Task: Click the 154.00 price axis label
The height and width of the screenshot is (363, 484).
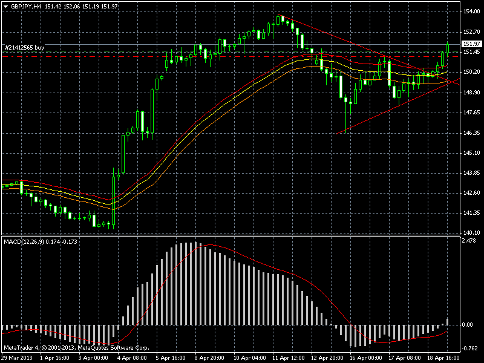Action: (472, 11)
